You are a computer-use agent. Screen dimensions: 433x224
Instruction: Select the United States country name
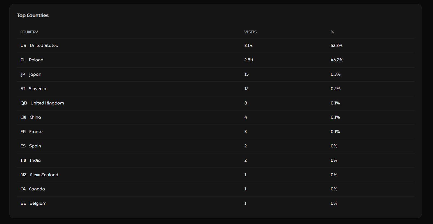coord(44,45)
